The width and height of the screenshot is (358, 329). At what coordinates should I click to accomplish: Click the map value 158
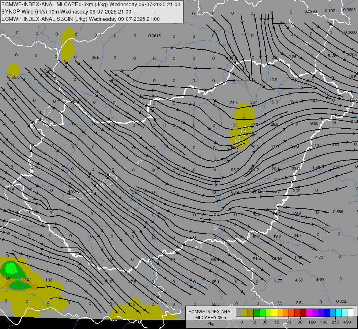(x=7, y=278)
